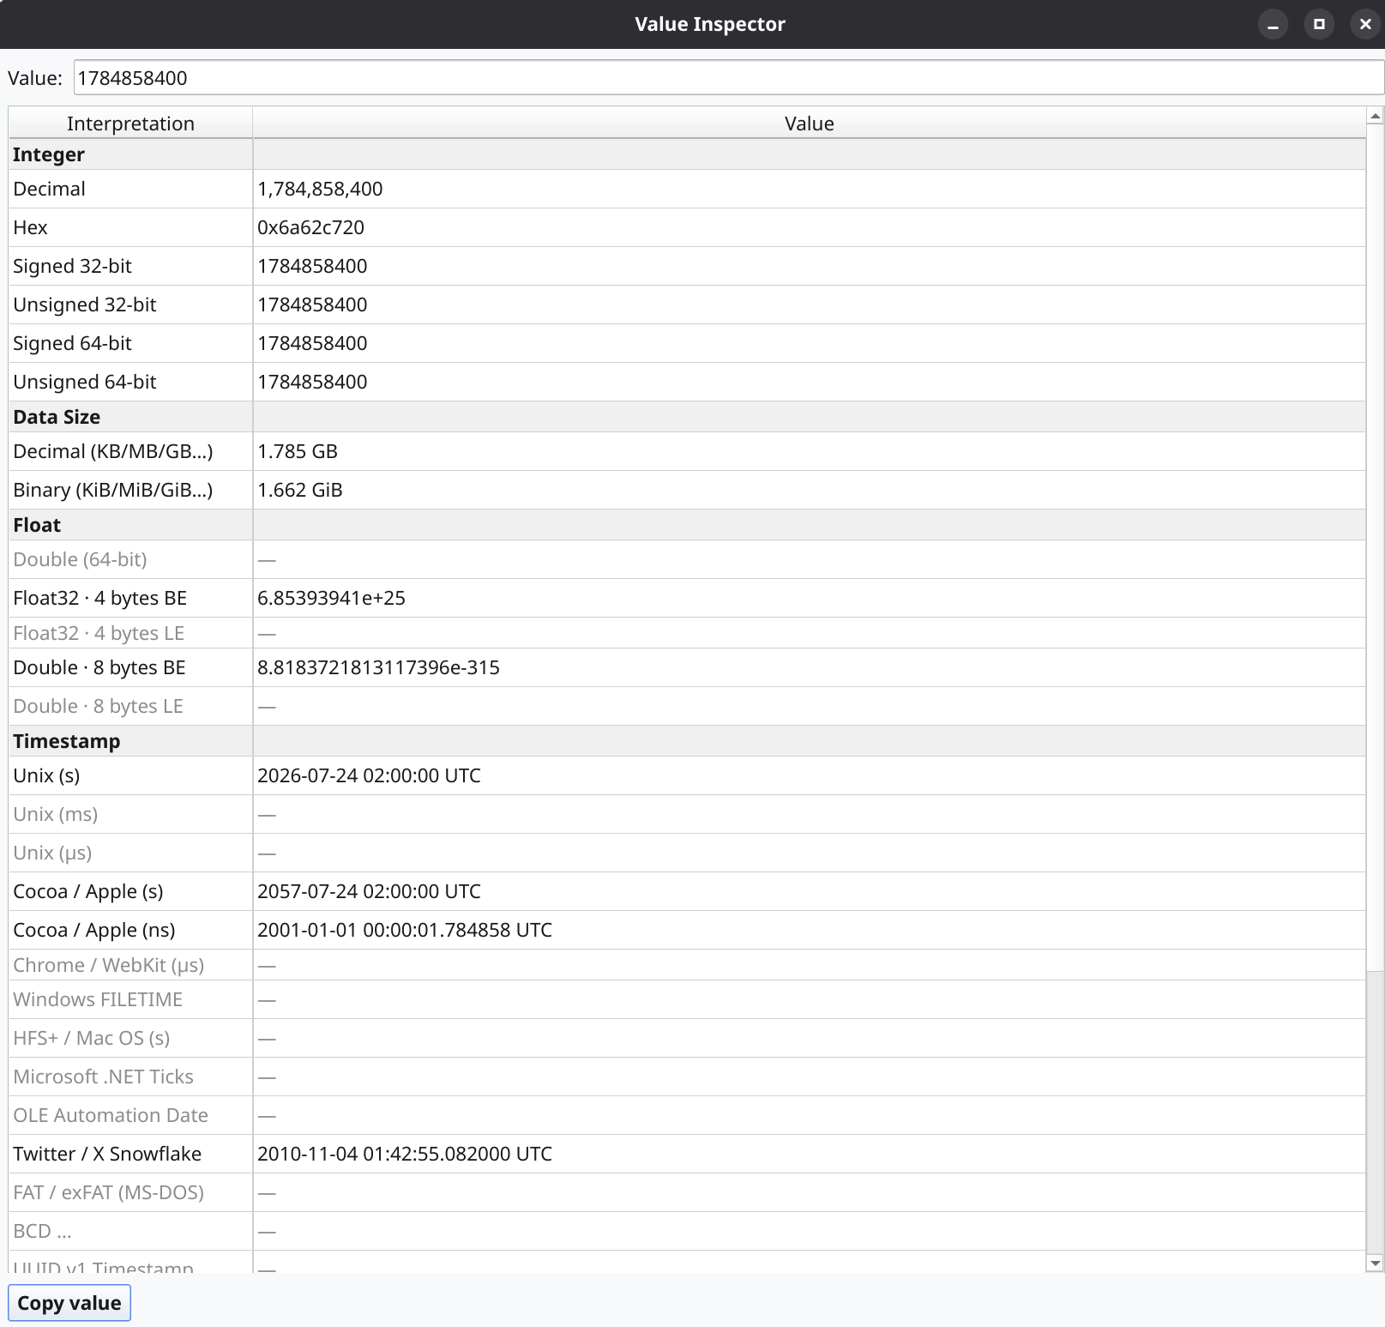Select the Double · 8 bytes BE row
The image size is (1385, 1327).
click(687, 667)
